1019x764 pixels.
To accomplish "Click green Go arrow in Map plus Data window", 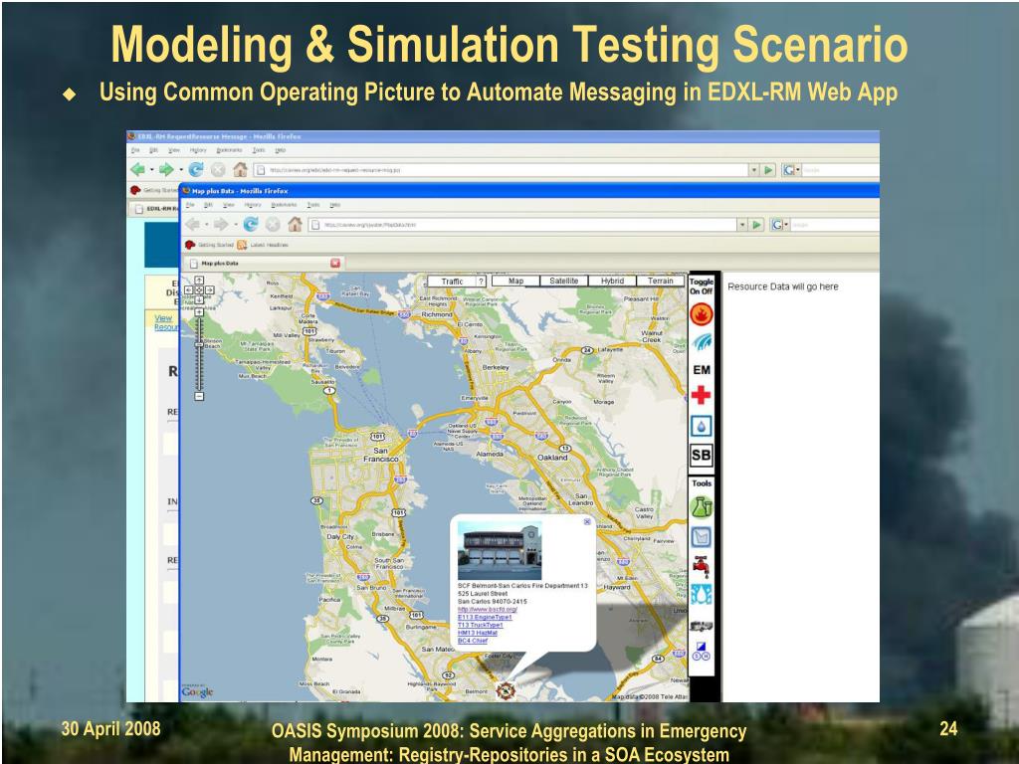I will pyautogui.click(x=756, y=224).
